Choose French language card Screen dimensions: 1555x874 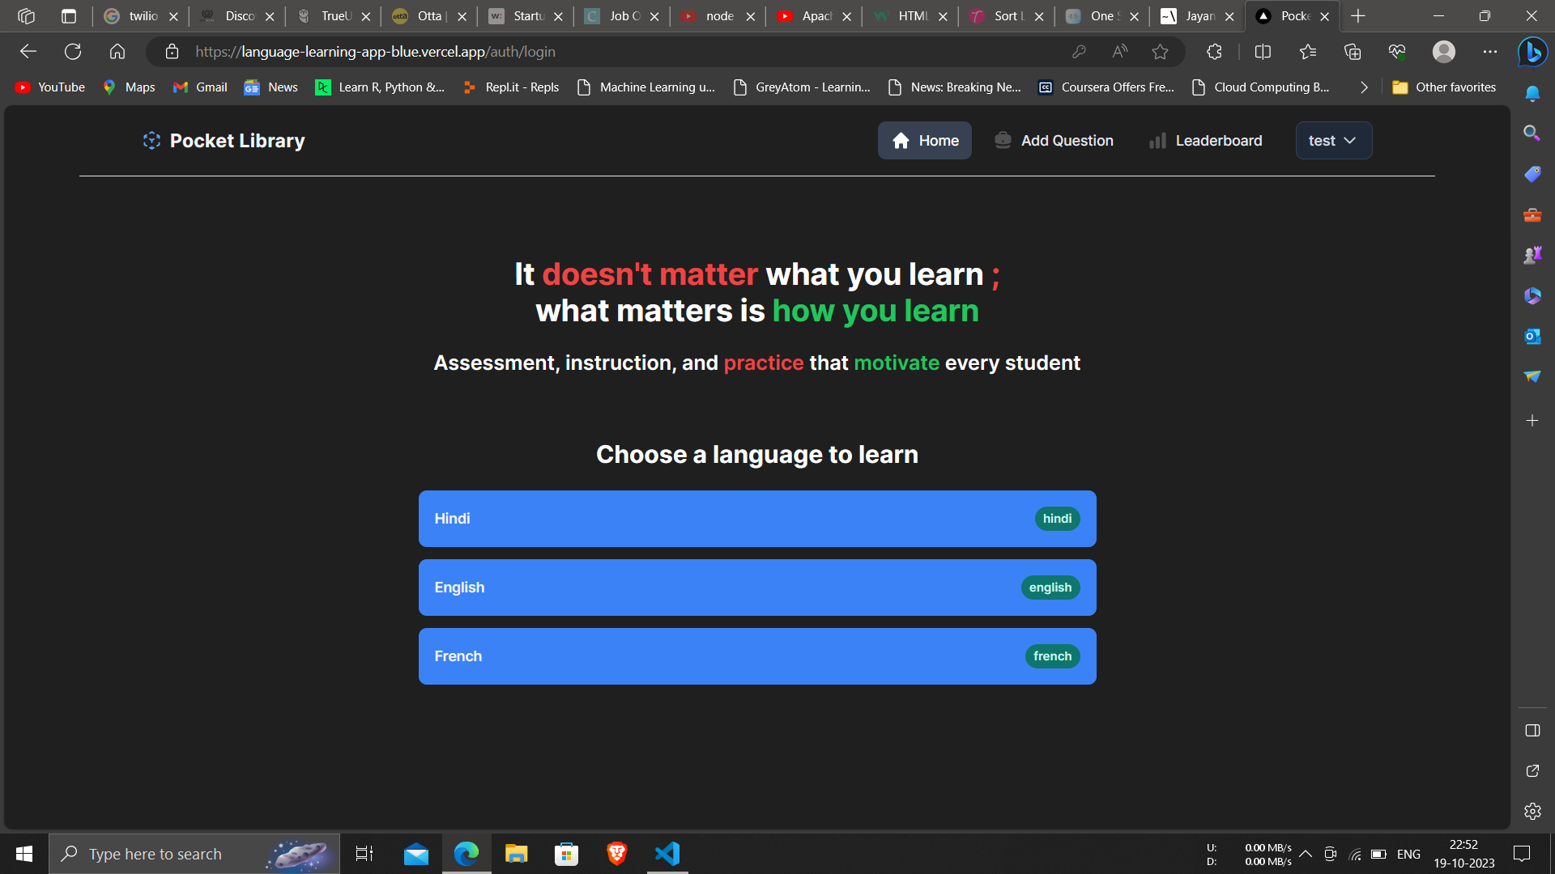tap(756, 656)
